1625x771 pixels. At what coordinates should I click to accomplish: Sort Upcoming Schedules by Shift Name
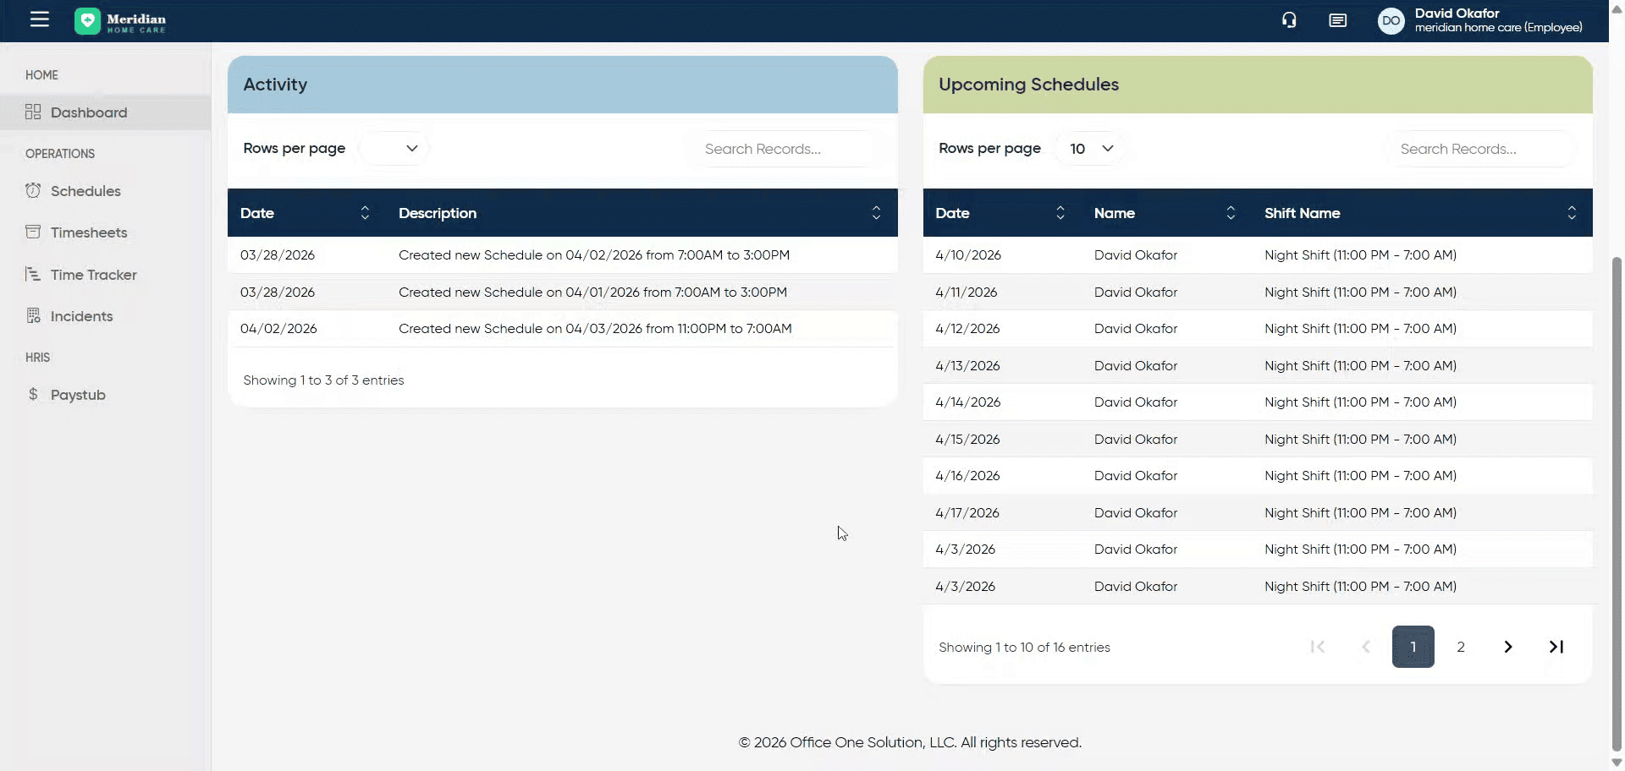(x=1571, y=213)
